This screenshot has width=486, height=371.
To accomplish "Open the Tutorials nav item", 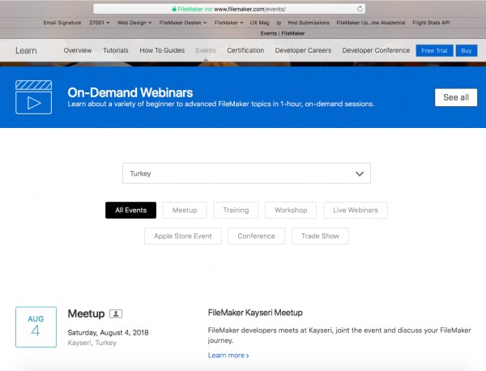I will tap(115, 50).
